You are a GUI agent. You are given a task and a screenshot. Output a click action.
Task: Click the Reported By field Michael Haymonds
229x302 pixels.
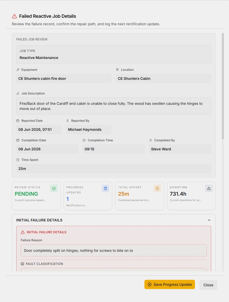tap(89, 130)
